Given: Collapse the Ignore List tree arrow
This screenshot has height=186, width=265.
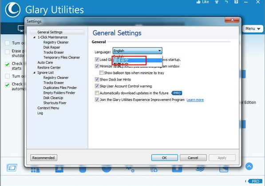Looking at the screenshot, I should (x=34, y=73).
